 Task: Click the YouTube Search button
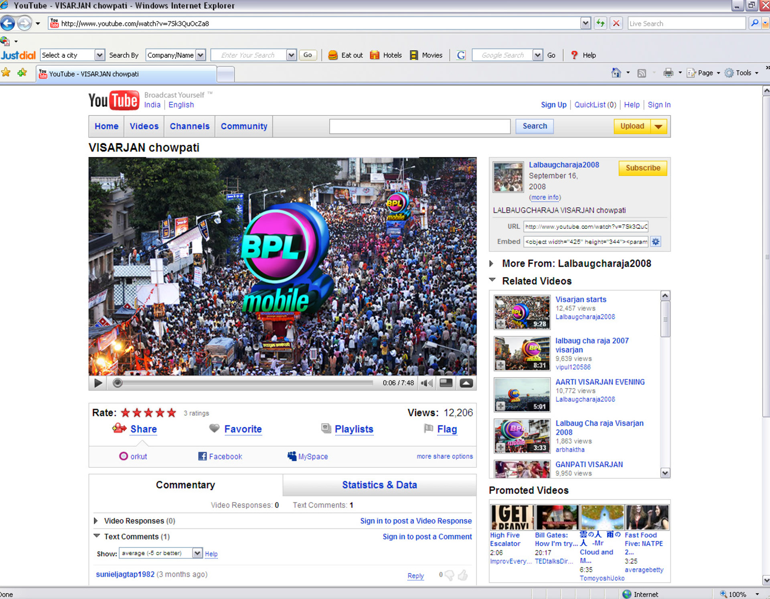(x=535, y=126)
